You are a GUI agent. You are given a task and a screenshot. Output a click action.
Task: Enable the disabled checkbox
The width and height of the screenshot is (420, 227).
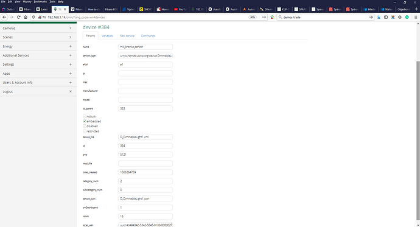[x=85, y=126]
